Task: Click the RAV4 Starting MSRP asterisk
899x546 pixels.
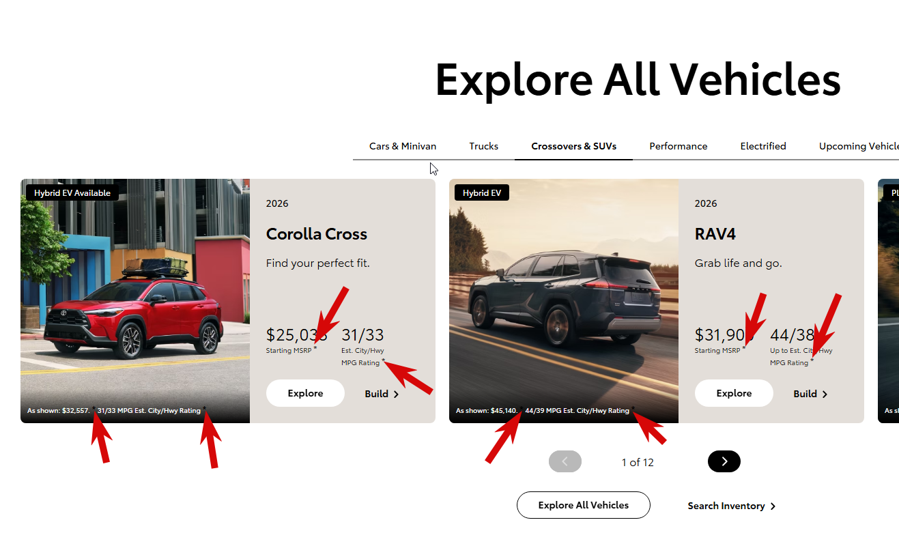Action: click(744, 349)
